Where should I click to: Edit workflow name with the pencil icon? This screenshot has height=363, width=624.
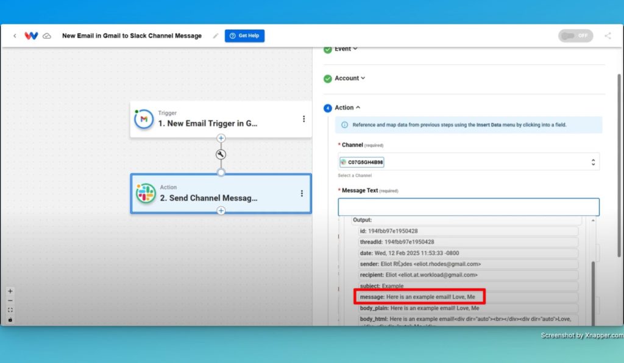(215, 36)
